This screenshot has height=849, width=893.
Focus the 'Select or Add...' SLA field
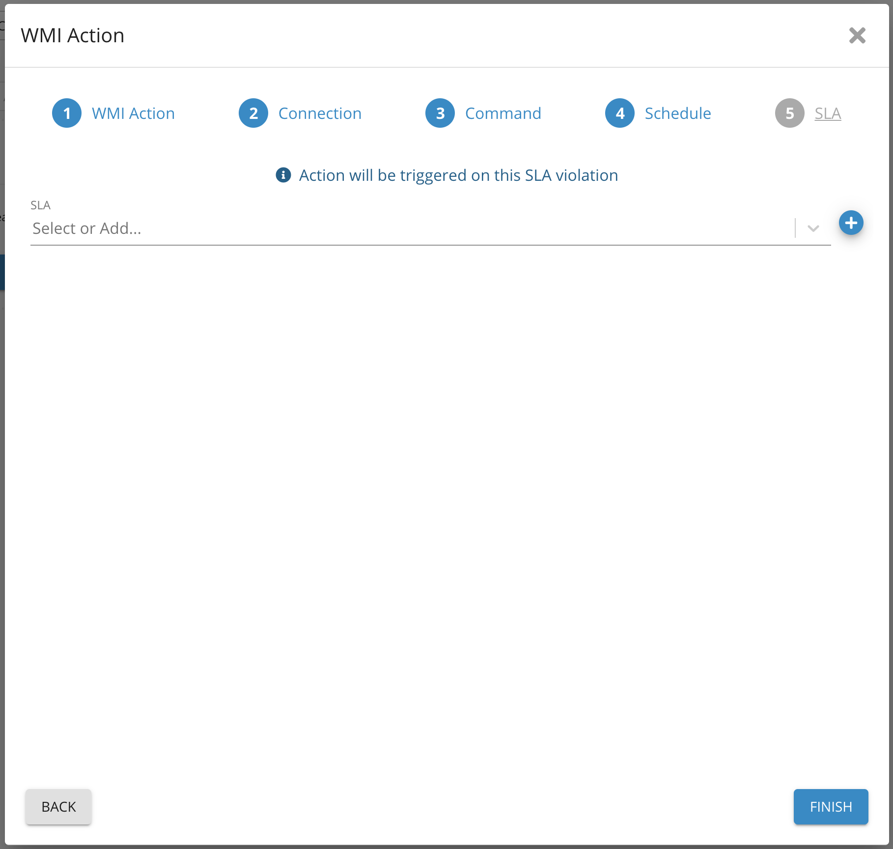(408, 228)
